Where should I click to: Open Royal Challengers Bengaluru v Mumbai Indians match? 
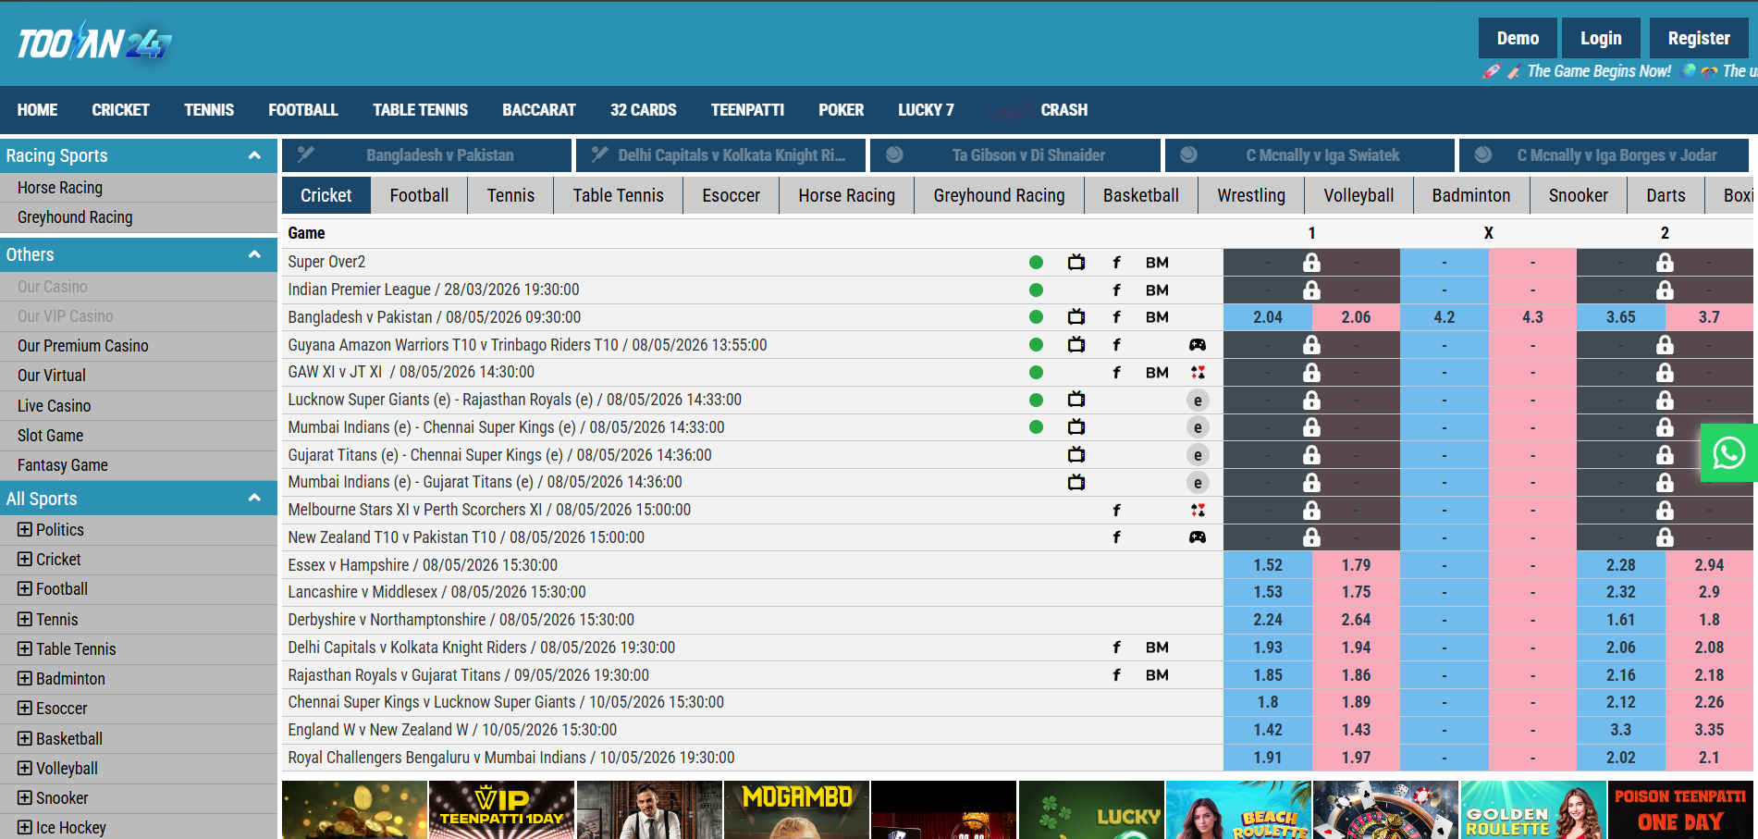(x=511, y=758)
